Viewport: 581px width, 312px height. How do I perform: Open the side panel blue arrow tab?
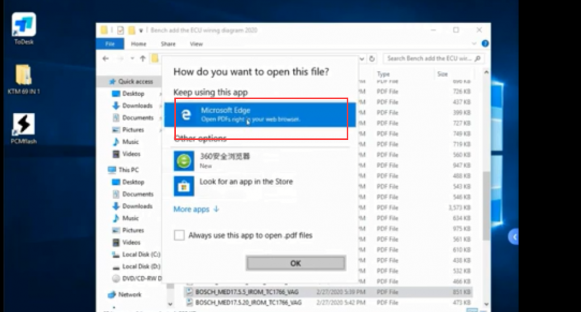click(513, 237)
